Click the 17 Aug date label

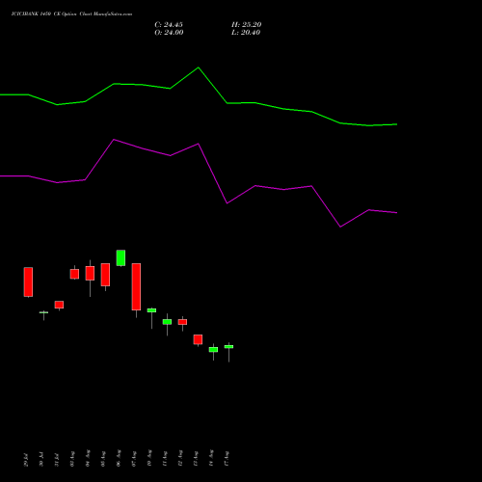(x=227, y=459)
